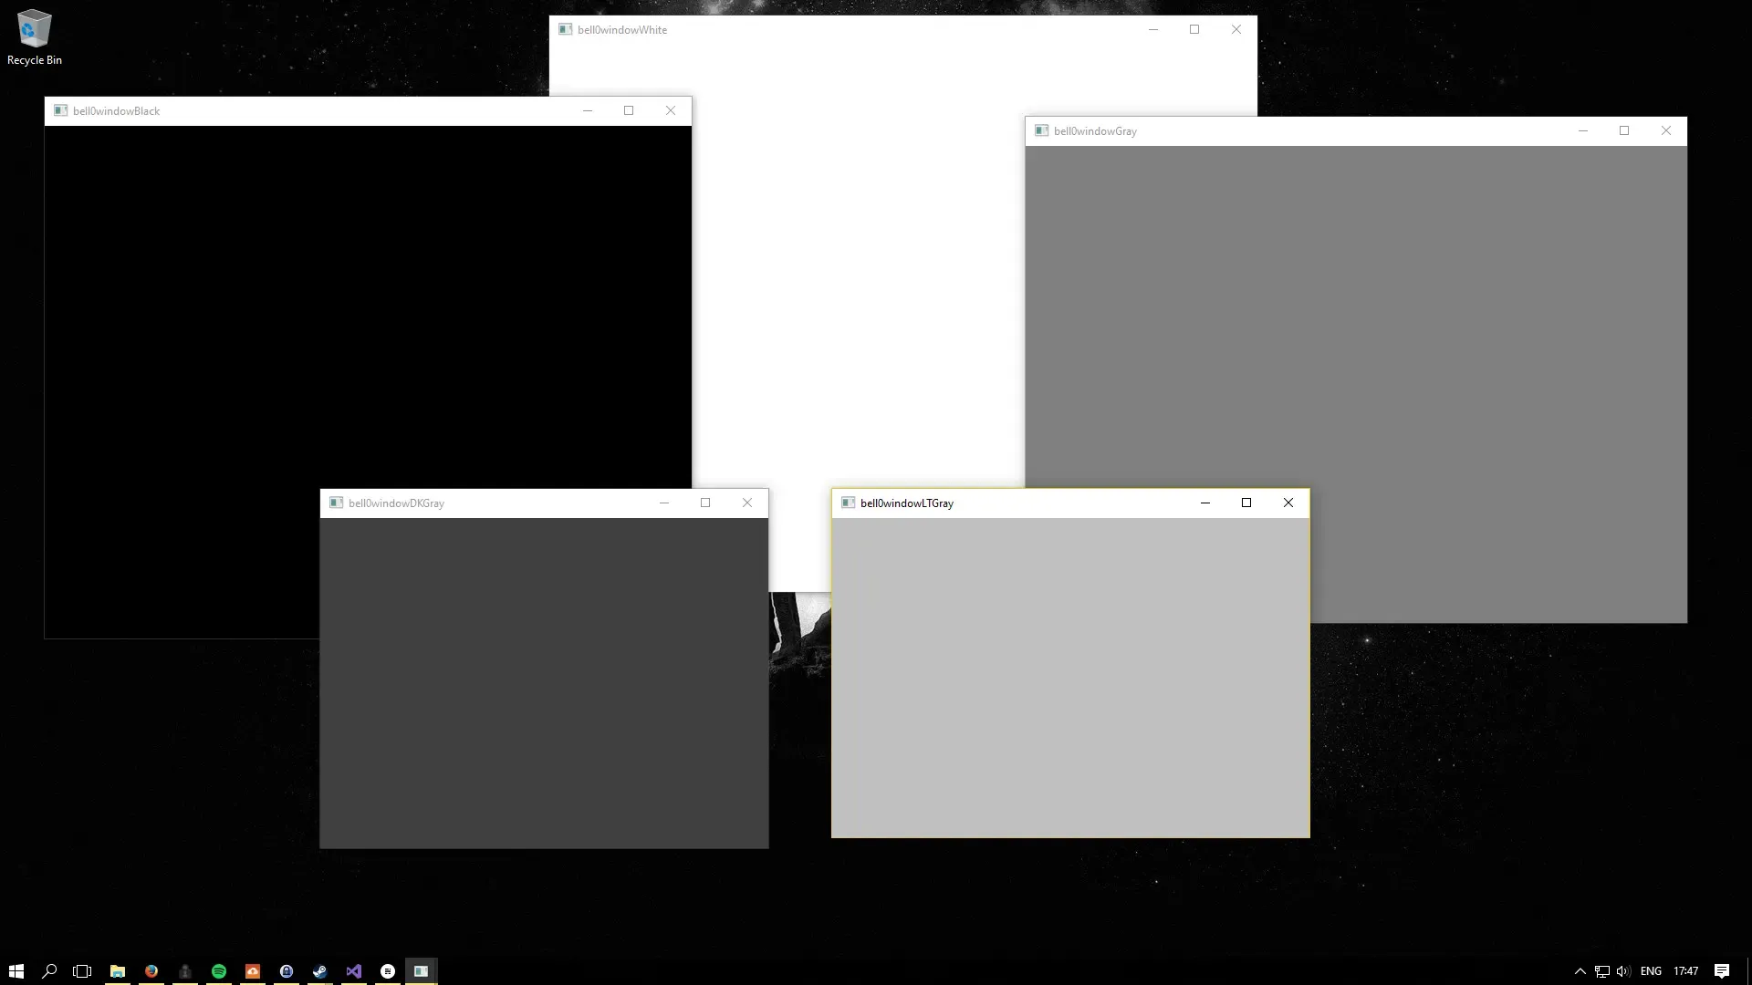Open the Action Center
Image resolution: width=1752 pixels, height=985 pixels.
pos(1724,970)
